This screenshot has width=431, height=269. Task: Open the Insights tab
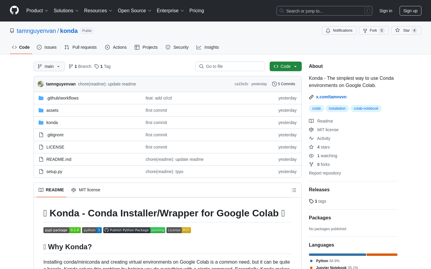[208, 47]
